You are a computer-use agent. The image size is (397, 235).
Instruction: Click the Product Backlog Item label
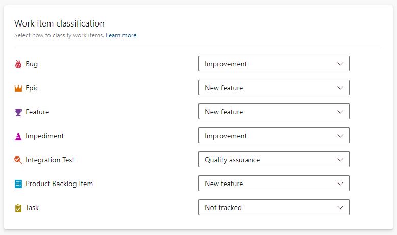coord(59,184)
